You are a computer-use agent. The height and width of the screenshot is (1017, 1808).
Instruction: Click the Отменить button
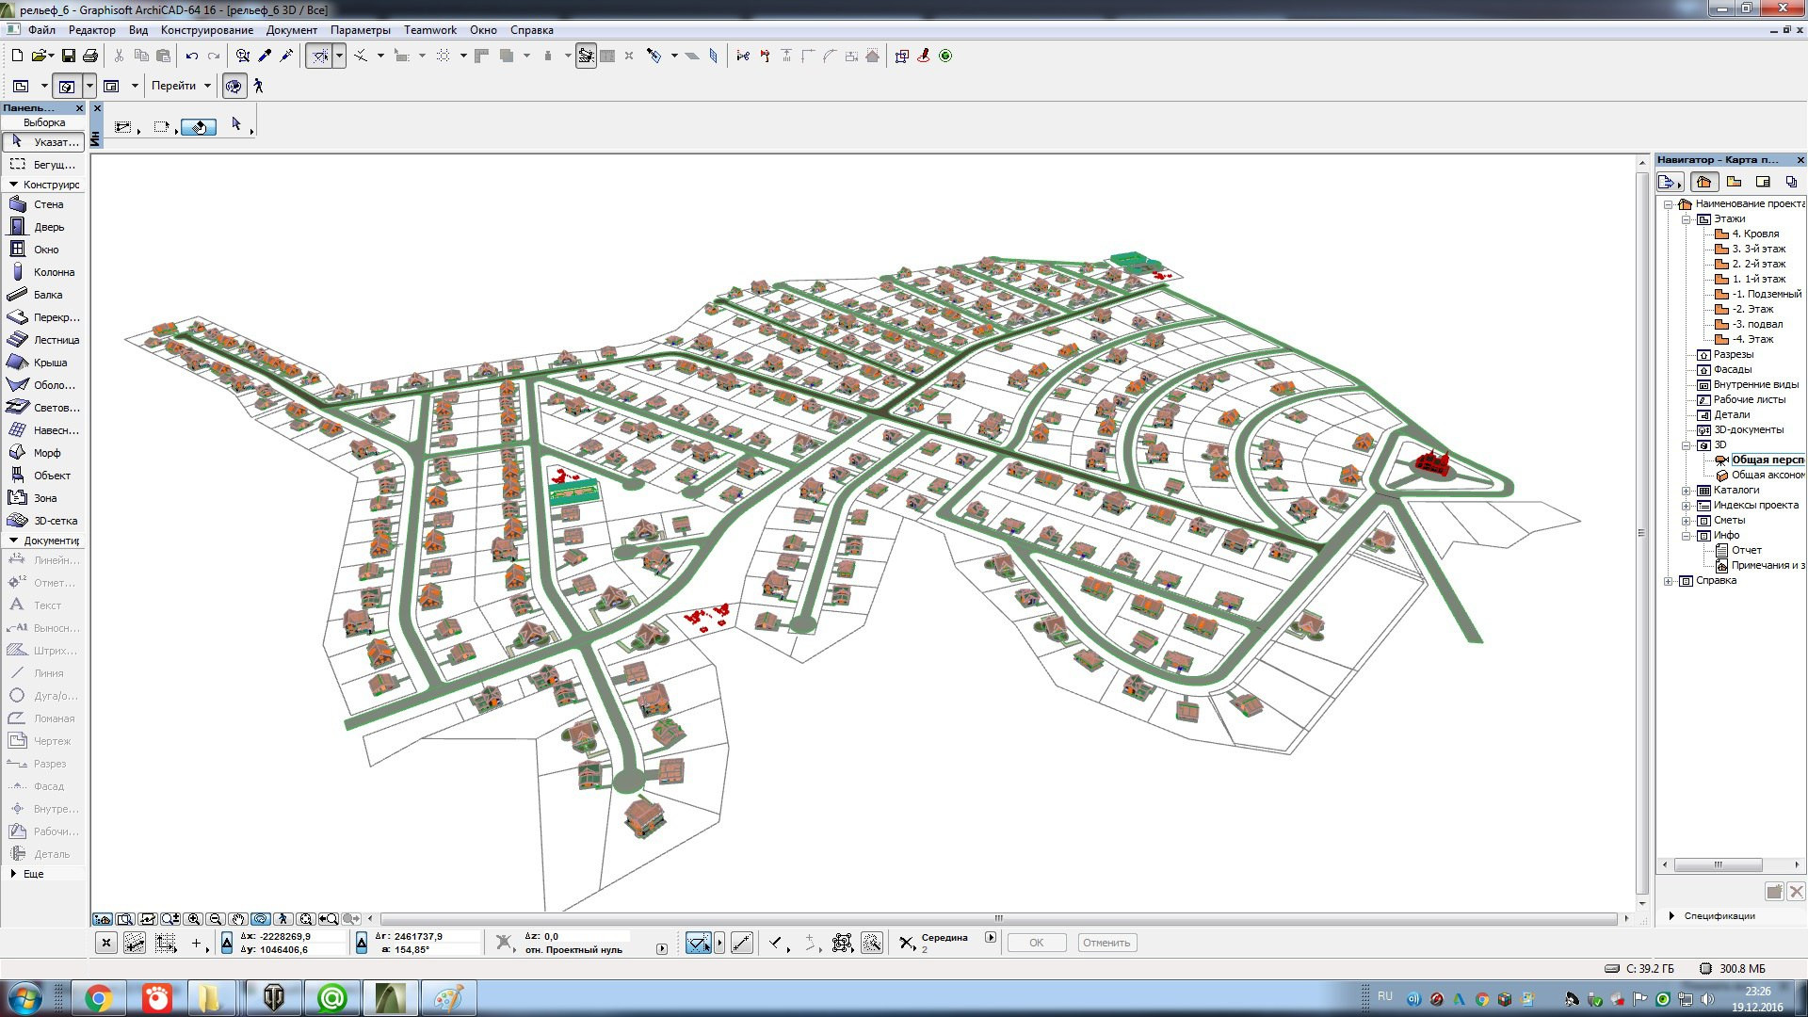coord(1106,943)
